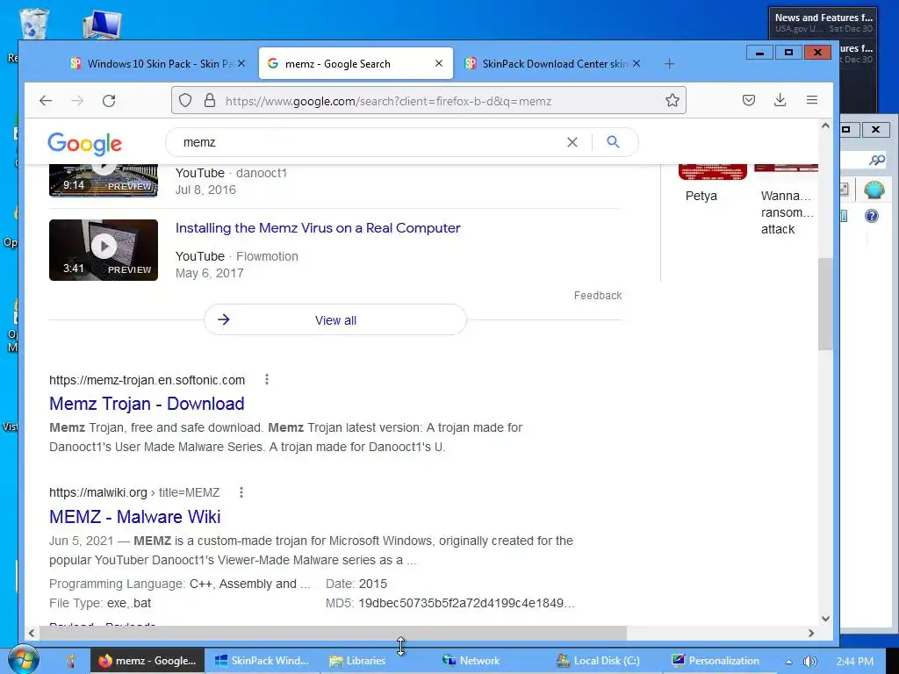
Task: Select the memz - Google Search tab
Action: 356,63
